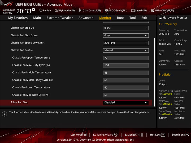This screenshot has width=191, height=143.
Task: Click the settings gear next to the clock
Action: (x=33, y=10)
